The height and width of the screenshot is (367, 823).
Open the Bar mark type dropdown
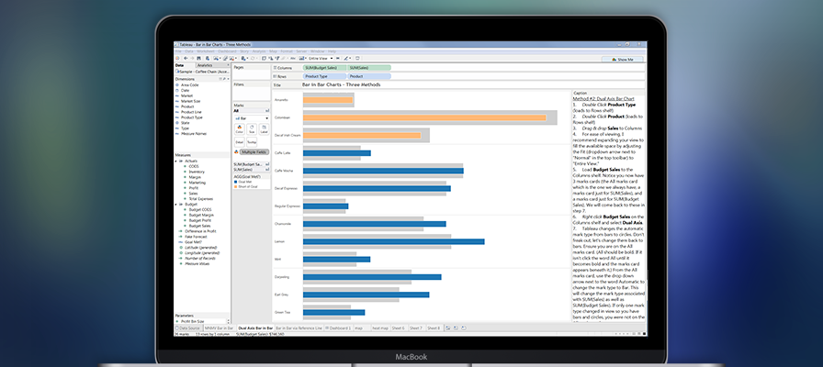pyautogui.click(x=252, y=118)
